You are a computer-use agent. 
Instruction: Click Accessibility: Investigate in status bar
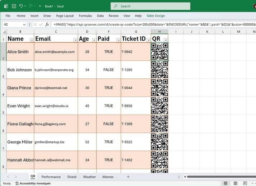tap(33, 183)
